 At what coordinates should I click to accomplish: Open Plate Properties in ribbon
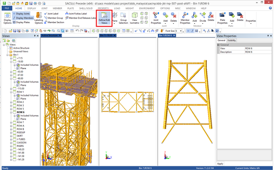click(x=222, y=18)
